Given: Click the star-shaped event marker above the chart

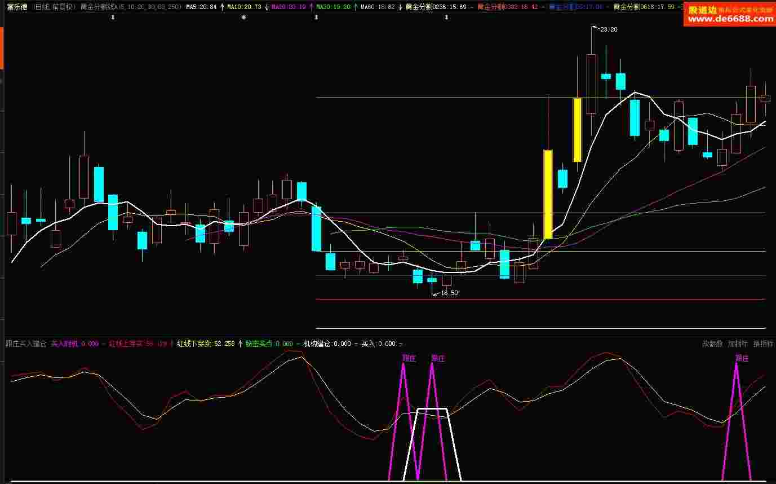Looking at the screenshot, I should pyautogui.click(x=243, y=17).
